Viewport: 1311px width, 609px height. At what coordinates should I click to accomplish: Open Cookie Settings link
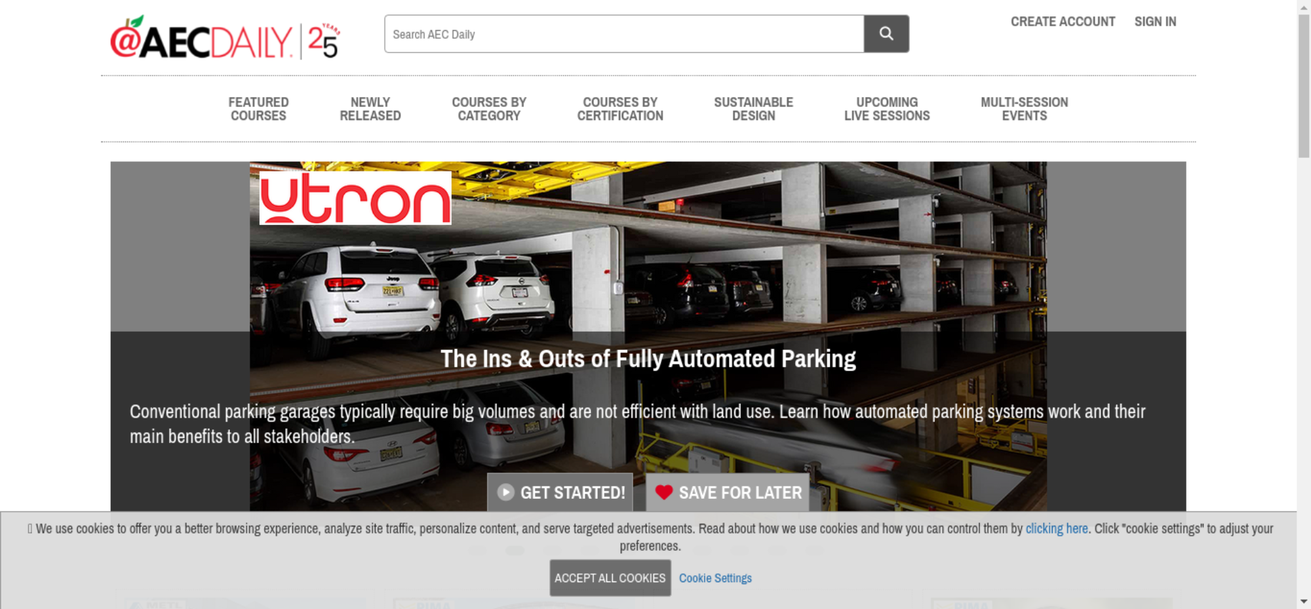[x=715, y=578]
